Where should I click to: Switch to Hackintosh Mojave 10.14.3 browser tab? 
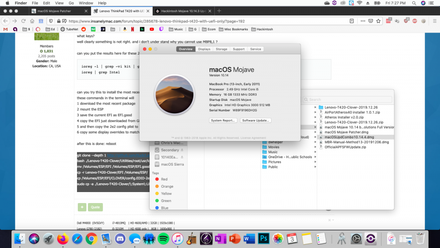[183, 11]
